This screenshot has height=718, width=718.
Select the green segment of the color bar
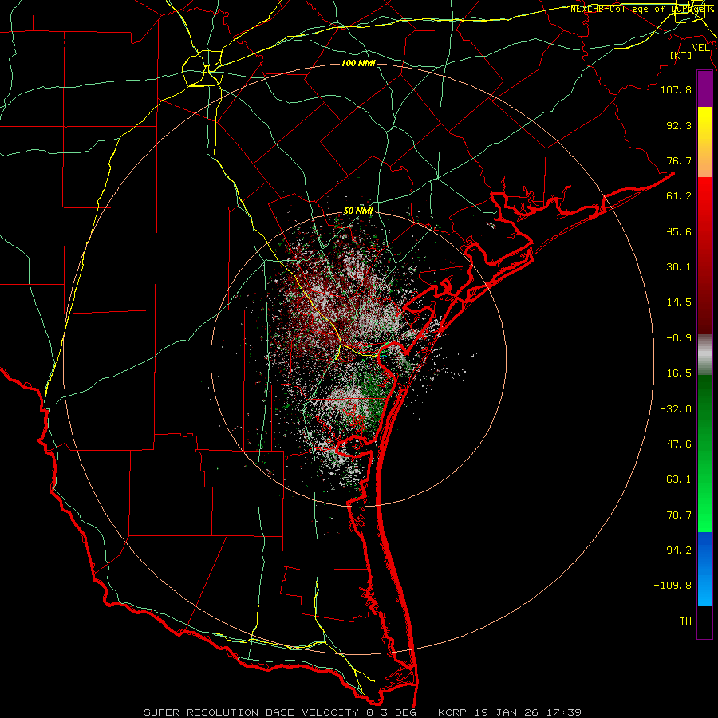coord(704,453)
